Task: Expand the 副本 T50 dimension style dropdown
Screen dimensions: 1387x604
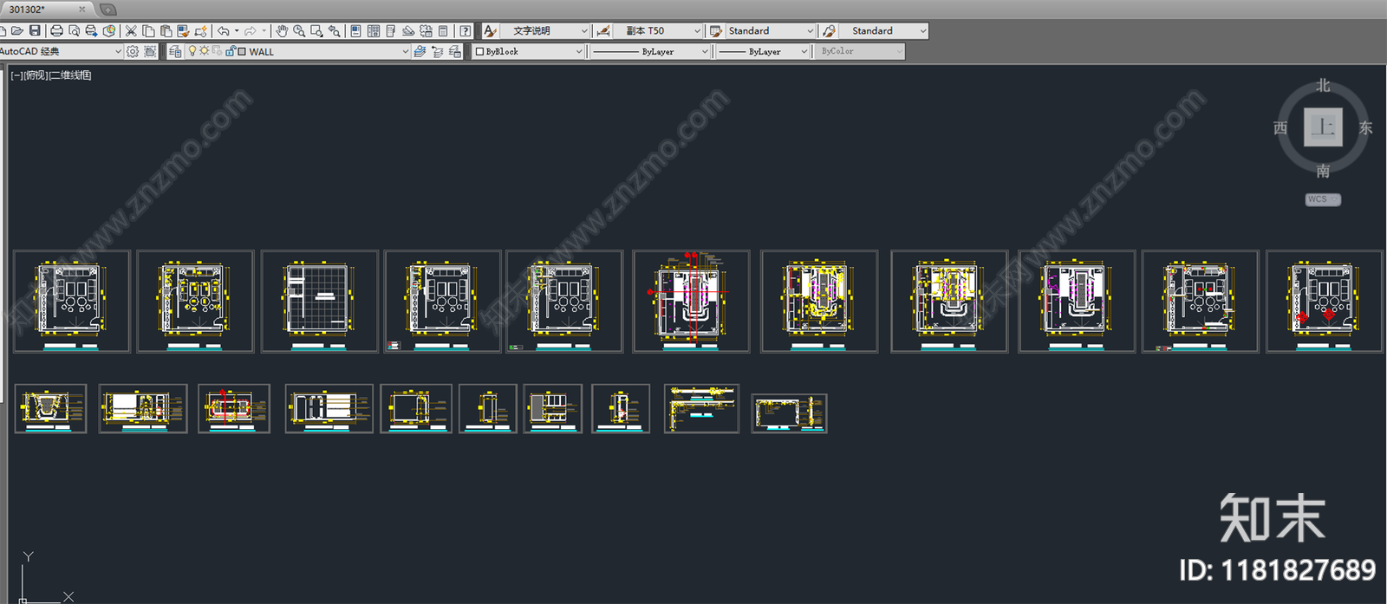Action: [696, 30]
